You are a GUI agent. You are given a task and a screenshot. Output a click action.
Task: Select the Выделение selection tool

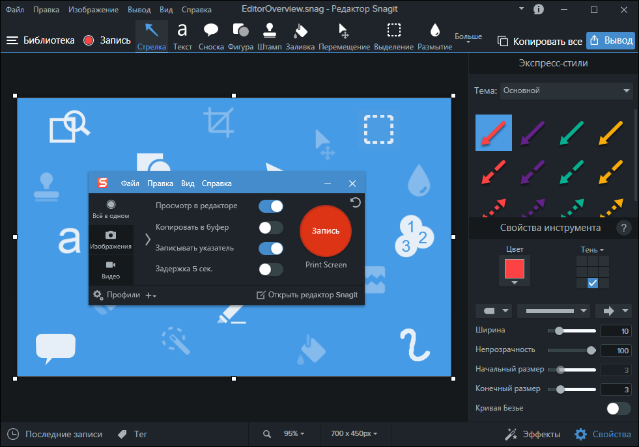393,36
